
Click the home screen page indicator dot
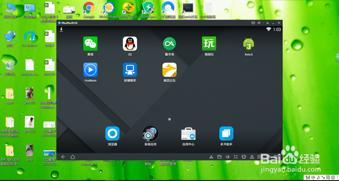coord(169,119)
